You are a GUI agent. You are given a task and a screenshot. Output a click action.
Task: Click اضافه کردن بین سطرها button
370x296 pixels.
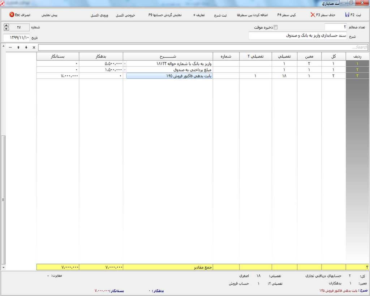252,15
